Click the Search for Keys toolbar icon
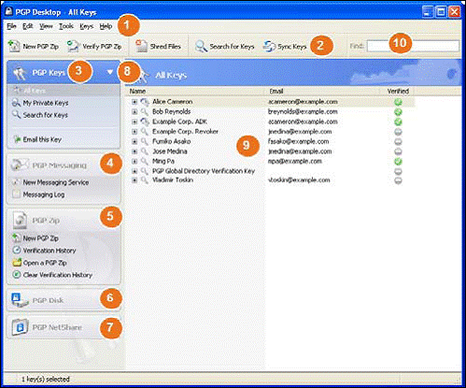Image resolution: width=466 pixels, height=388 pixels. coord(201,47)
